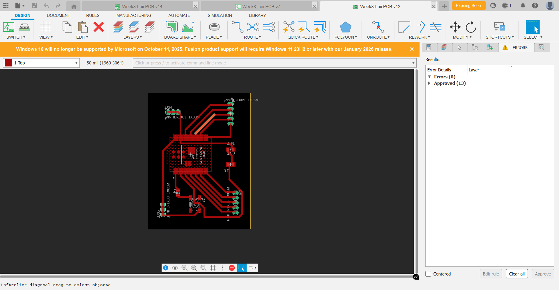This screenshot has width=559, height=290.
Task: Select the Place via ring icon
Action: coord(214,27)
